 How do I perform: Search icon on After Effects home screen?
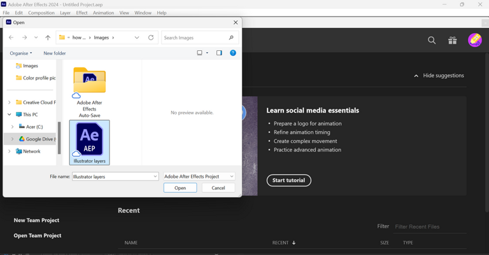click(x=432, y=40)
